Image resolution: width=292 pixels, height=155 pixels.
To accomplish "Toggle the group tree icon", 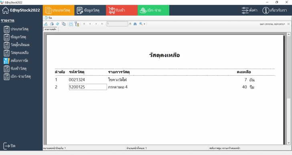I will [77, 24].
